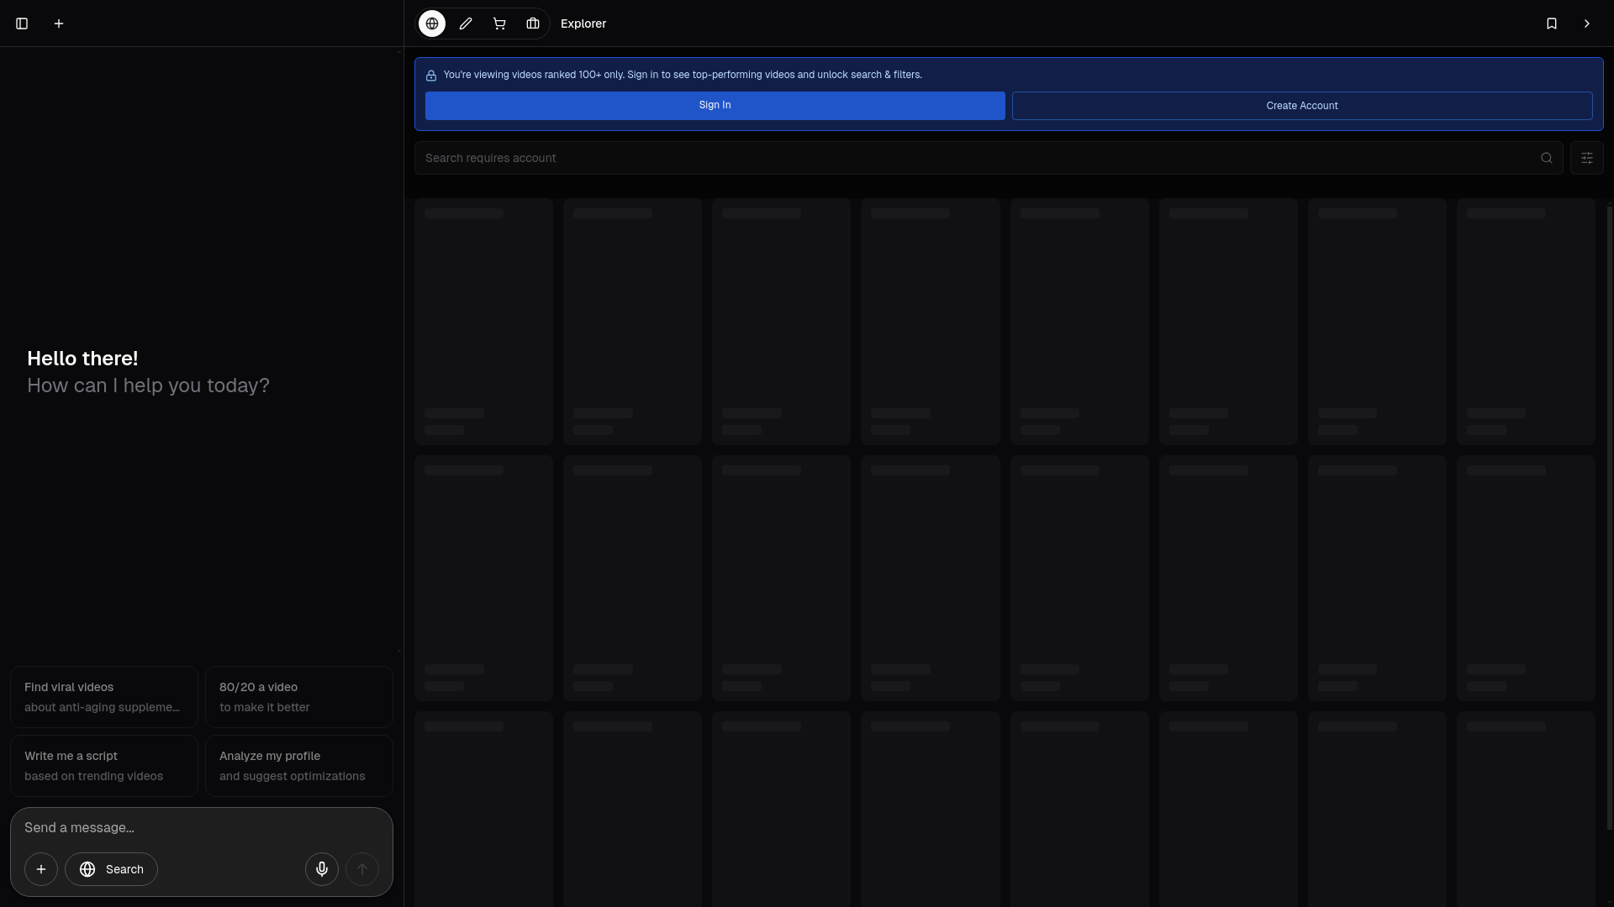Choose Find viral videos suggestion
This screenshot has height=907, width=1614.
104,697
